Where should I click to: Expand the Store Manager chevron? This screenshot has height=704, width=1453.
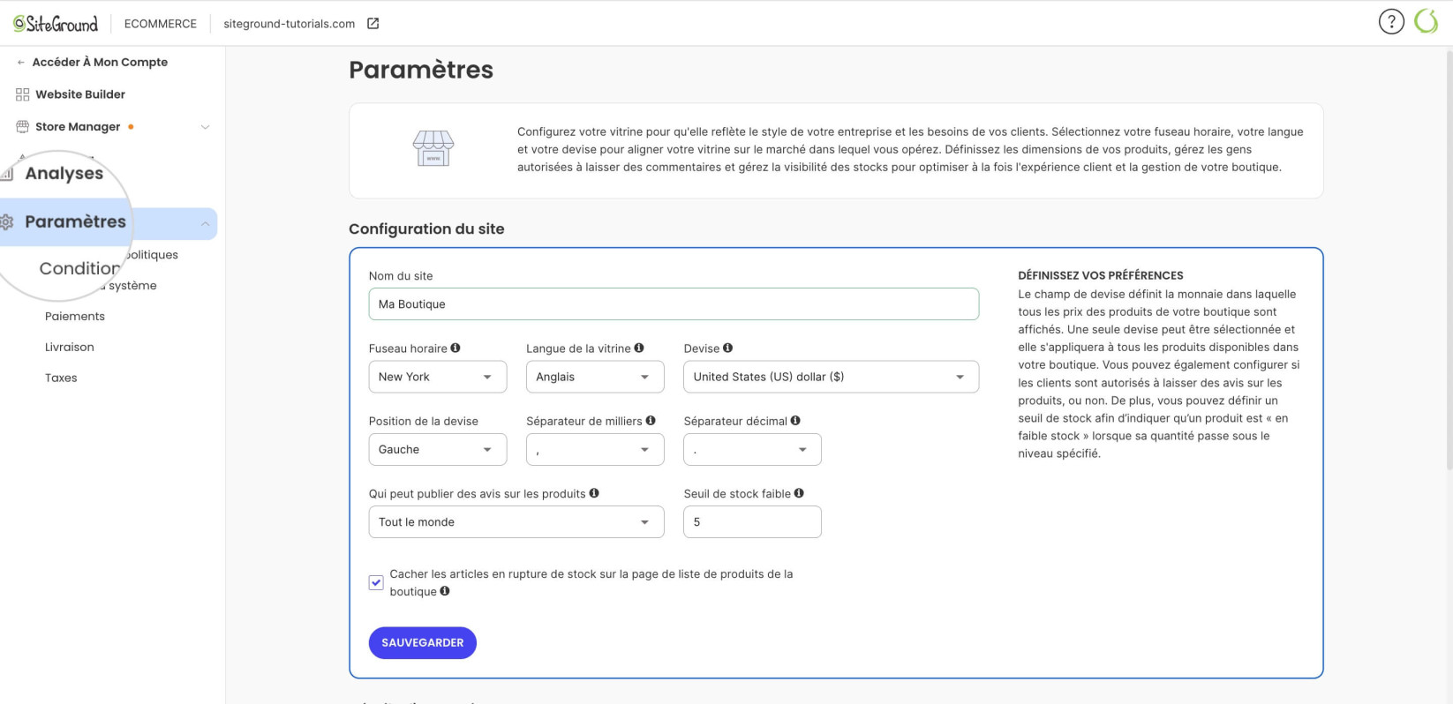[x=205, y=127]
